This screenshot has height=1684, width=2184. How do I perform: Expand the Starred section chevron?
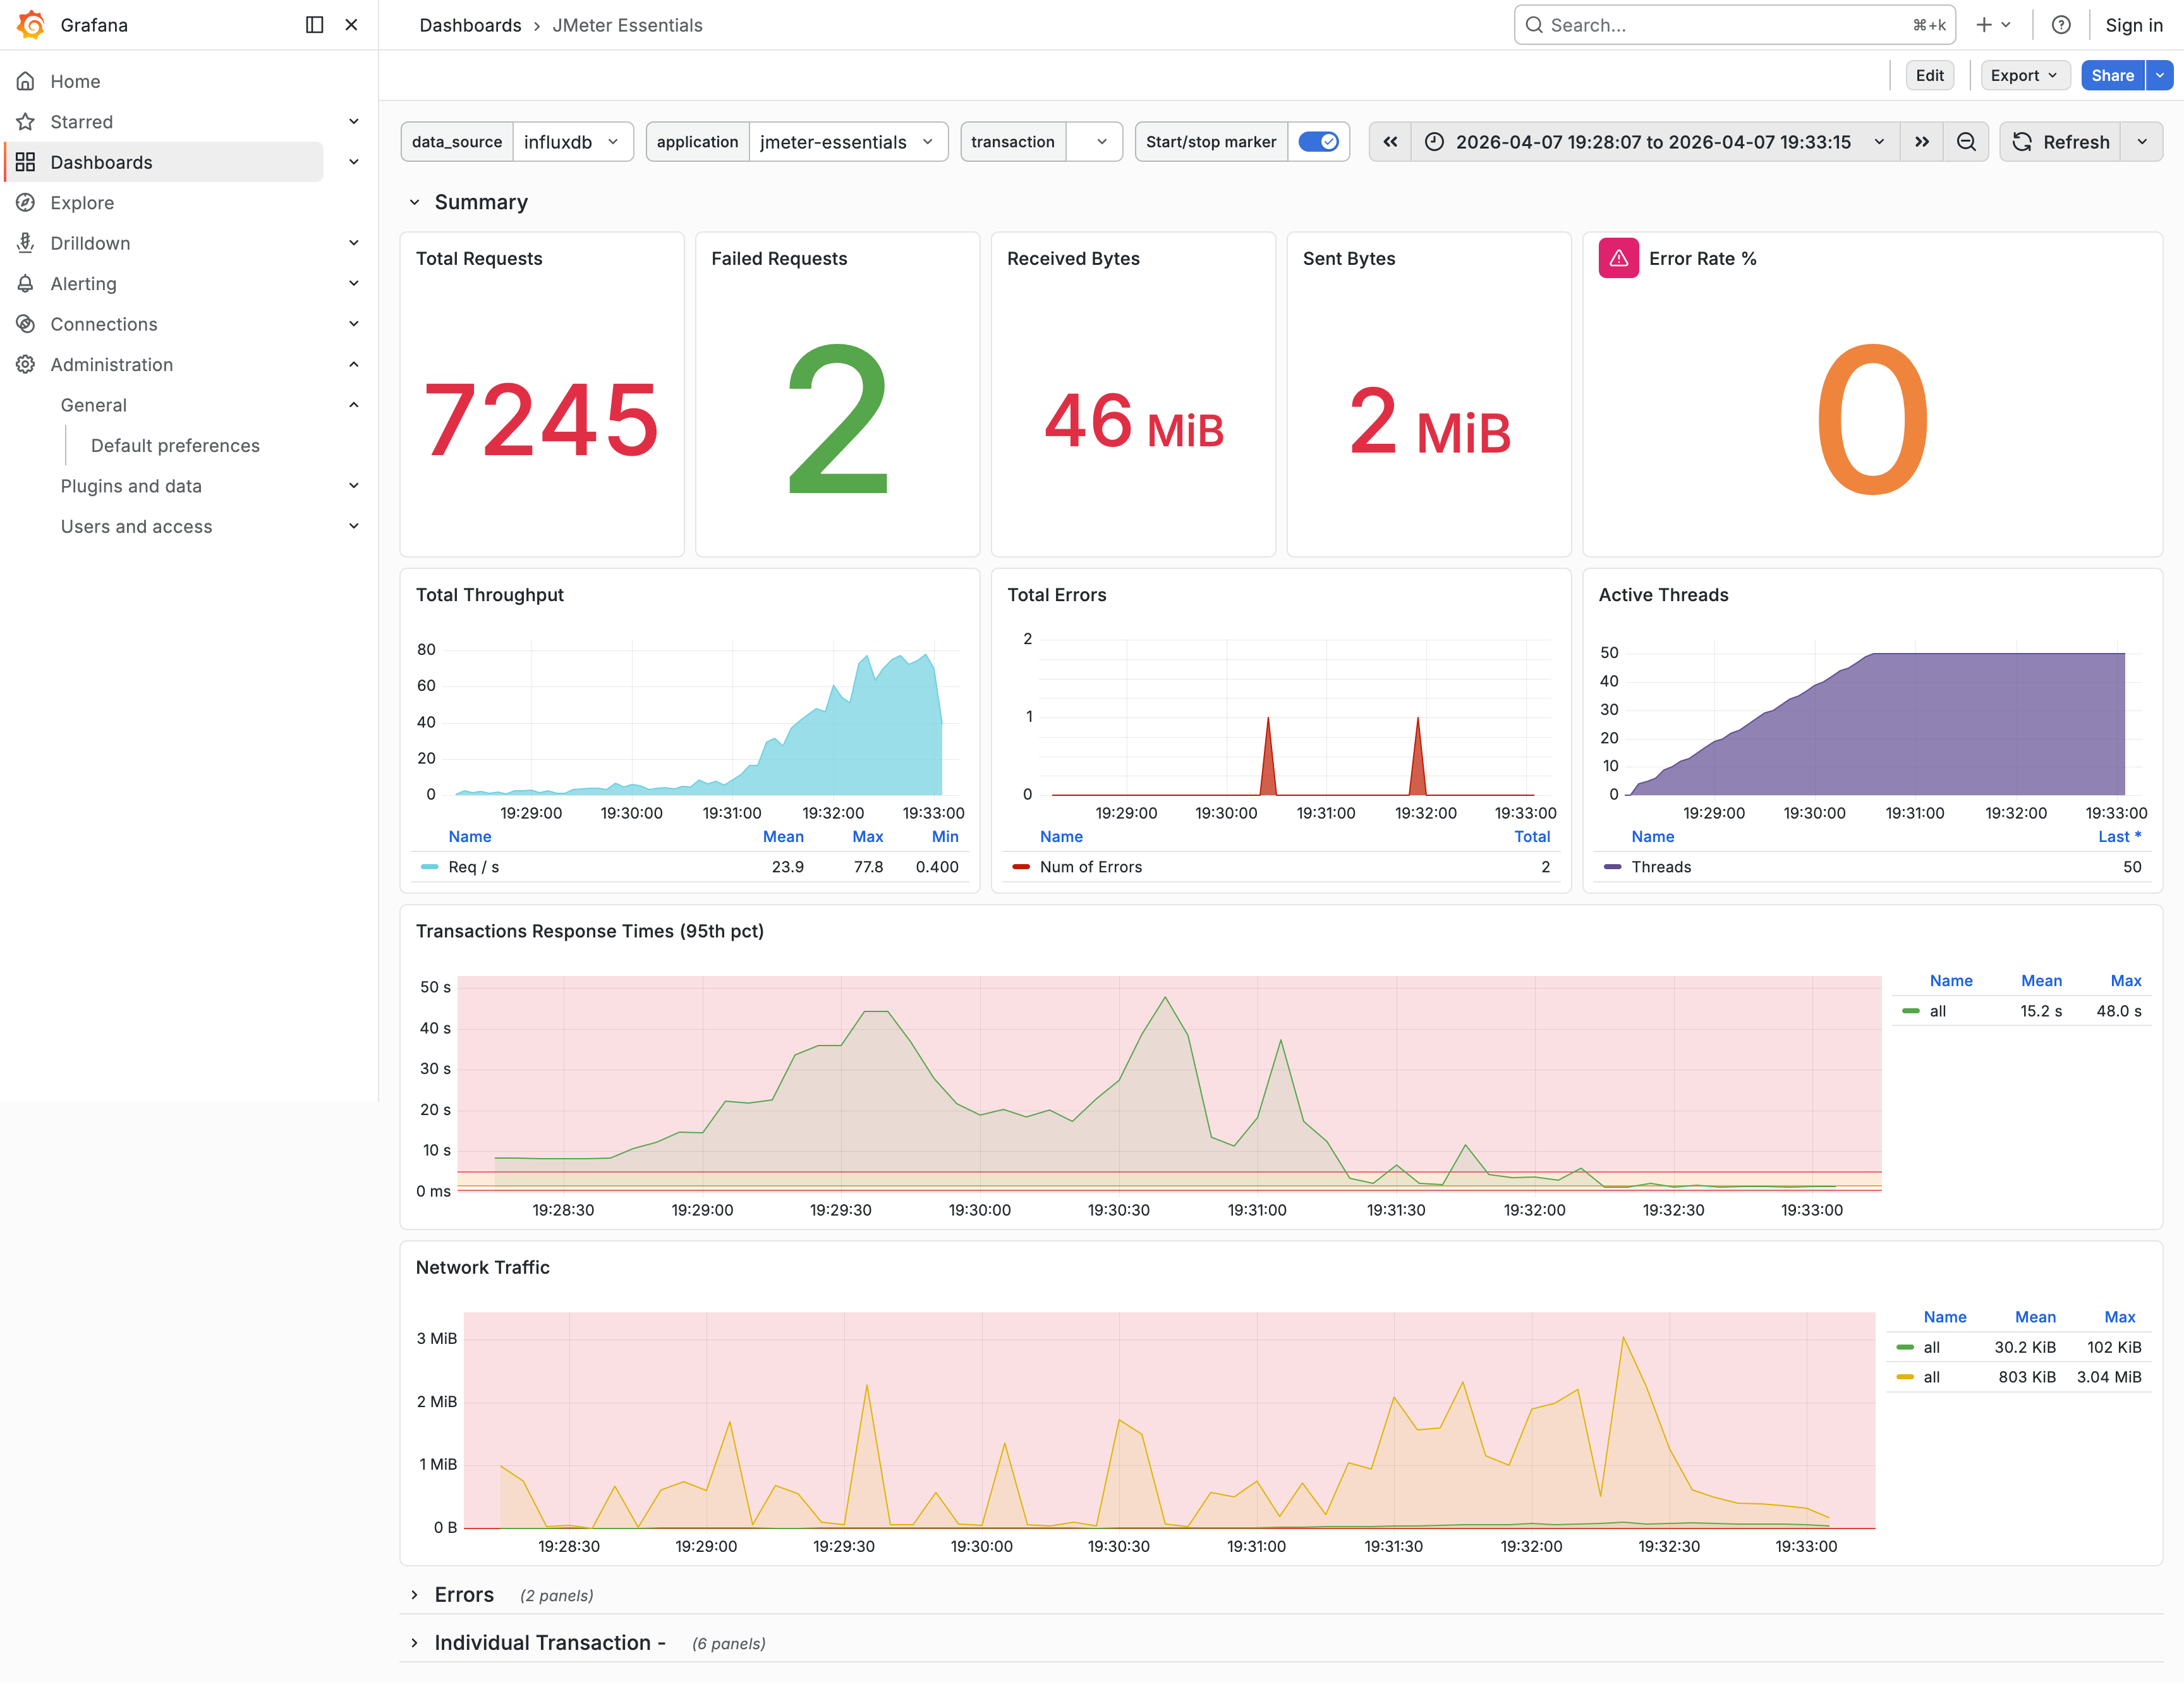tap(353, 122)
